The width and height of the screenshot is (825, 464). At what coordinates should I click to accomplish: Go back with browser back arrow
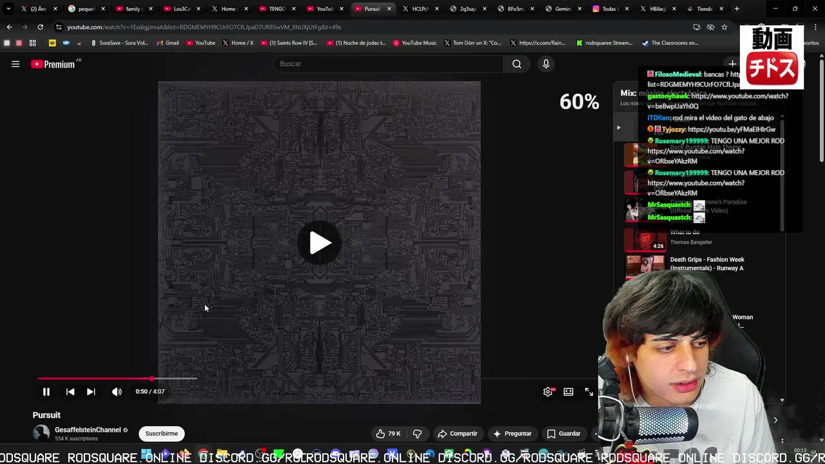(9, 27)
